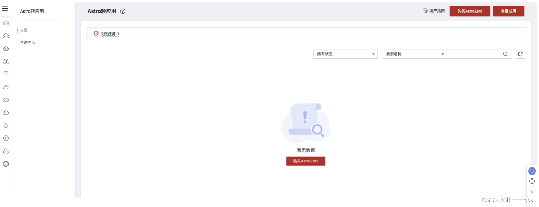
Task: Open 帮助中心 in the left navigation
Action: pos(28,42)
